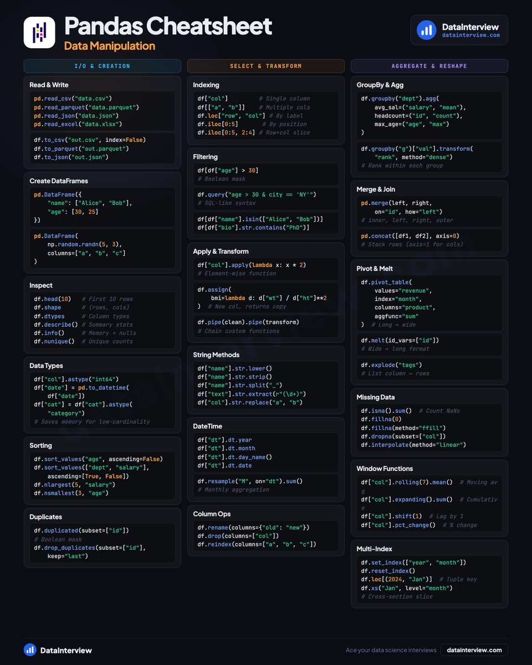
Task: Click the Data Types card heading
Action: pyautogui.click(x=46, y=366)
